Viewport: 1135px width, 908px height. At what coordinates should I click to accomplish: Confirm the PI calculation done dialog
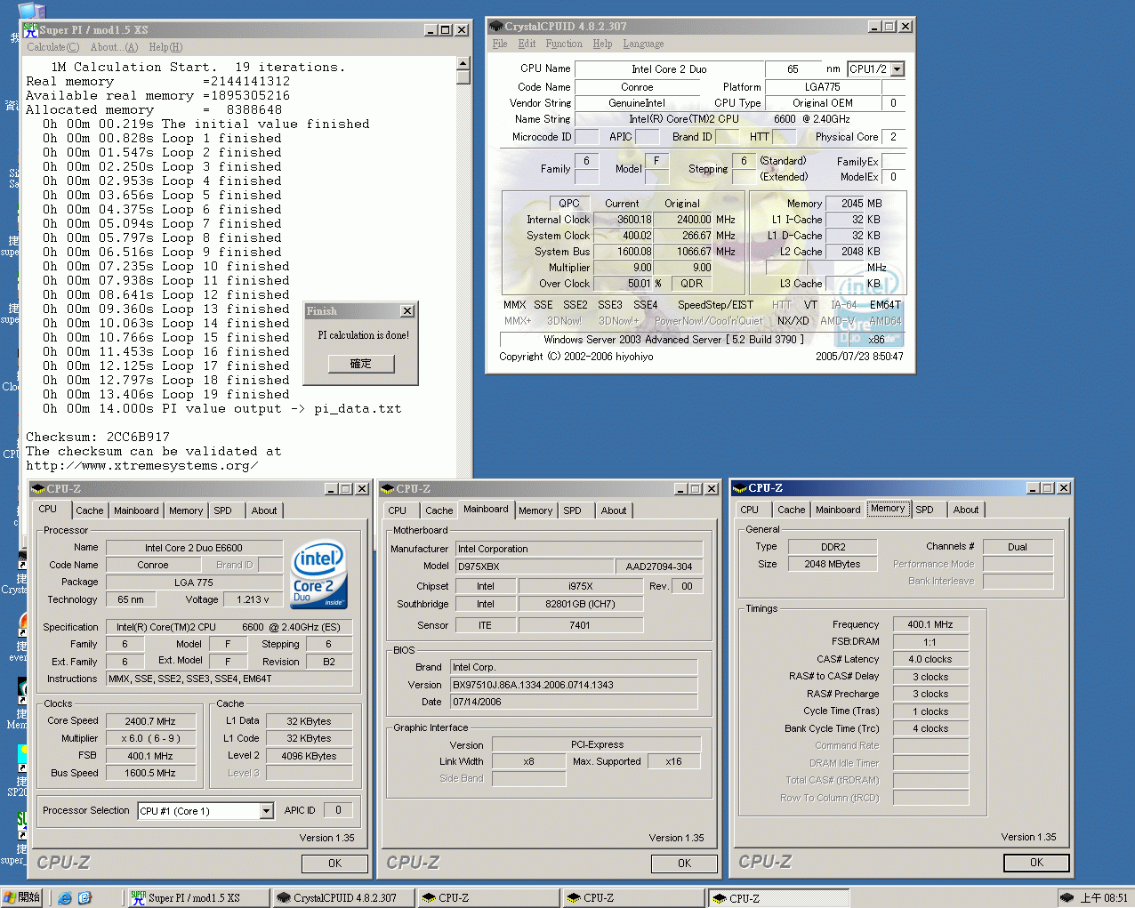tap(361, 364)
